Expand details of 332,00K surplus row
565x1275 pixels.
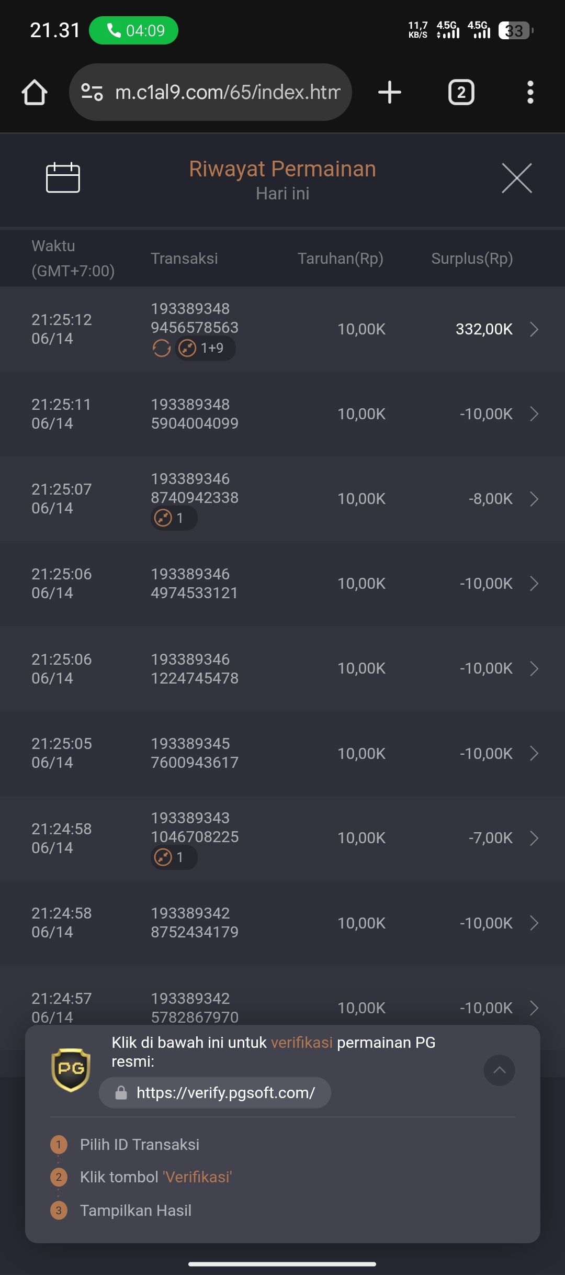(534, 329)
